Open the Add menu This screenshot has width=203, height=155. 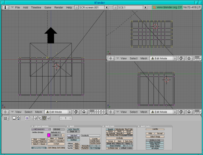(x=26, y=7)
